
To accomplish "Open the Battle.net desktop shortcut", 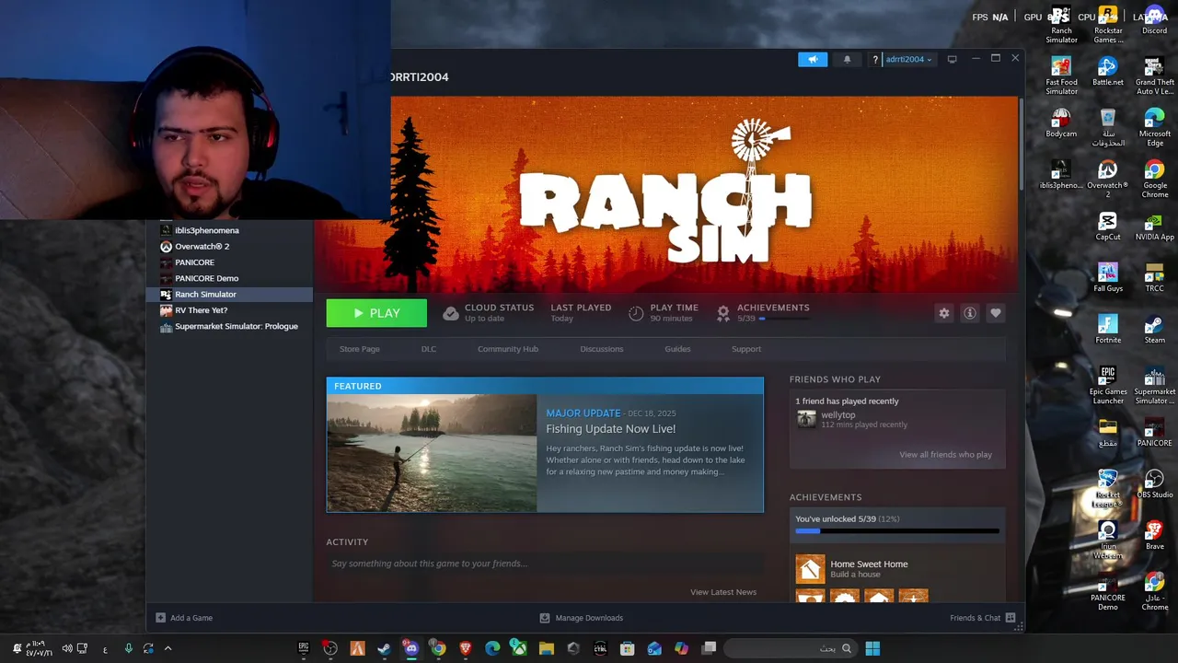I will coord(1108,72).
